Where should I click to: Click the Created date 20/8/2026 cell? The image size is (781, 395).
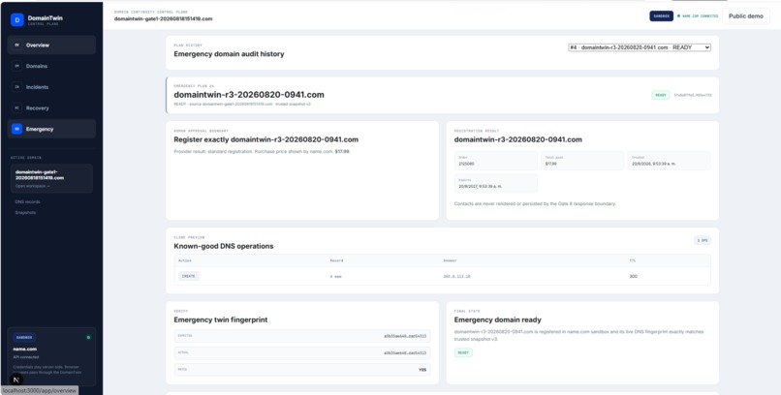669,161
